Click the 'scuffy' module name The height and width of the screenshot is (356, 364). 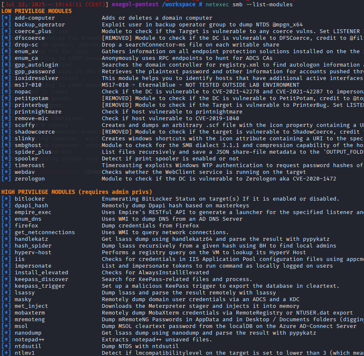pos(25,125)
